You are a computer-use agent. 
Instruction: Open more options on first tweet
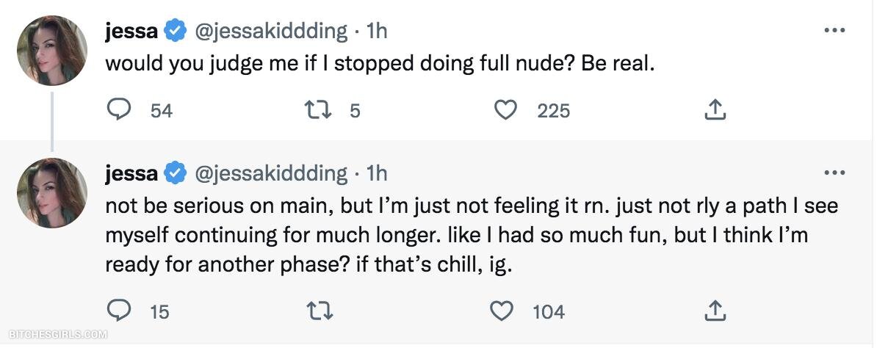[x=834, y=31]
